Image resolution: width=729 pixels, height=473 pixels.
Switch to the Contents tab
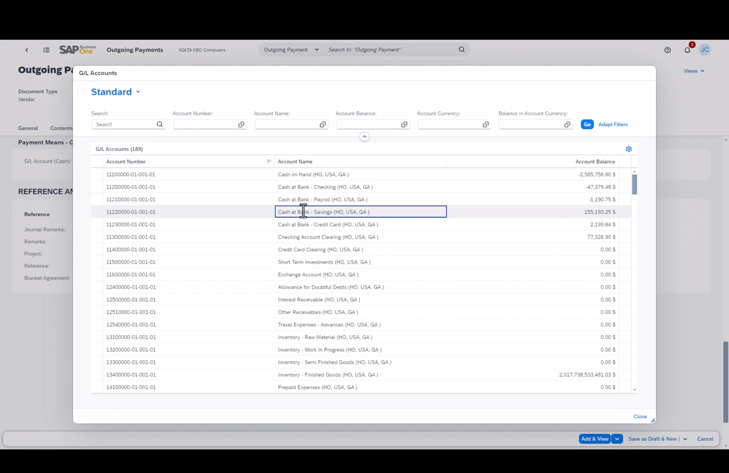[x=61, y=128]
